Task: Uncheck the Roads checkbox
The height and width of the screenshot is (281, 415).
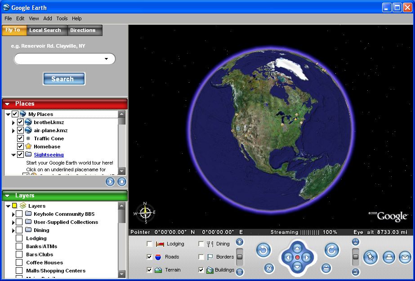Action: click(x=149, y=257)
